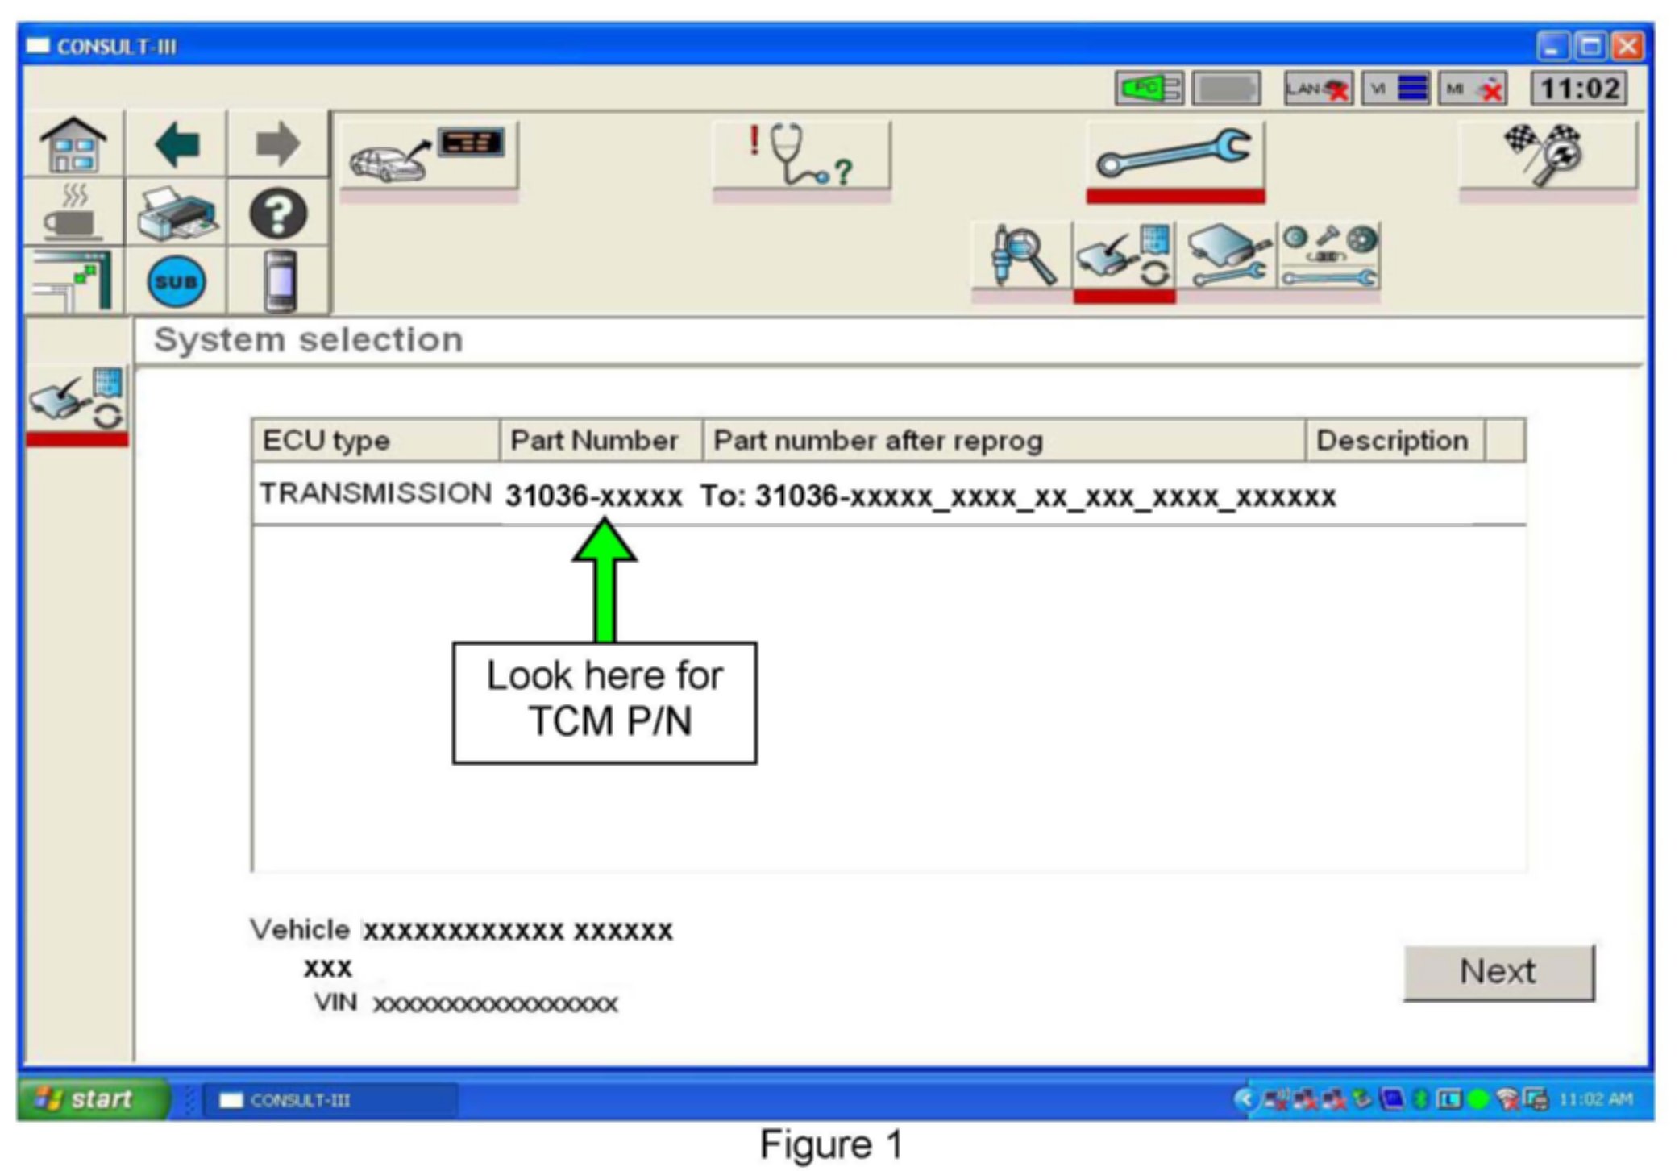The width and height of the screenshot is (1679, 1171).
Task: Select the spark plug magnifier tool
Action: 1022,256
